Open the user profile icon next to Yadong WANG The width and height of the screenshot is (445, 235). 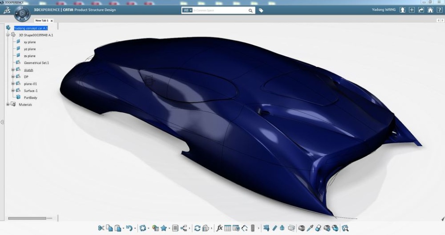pyautogui.click(x=402, y=10)
